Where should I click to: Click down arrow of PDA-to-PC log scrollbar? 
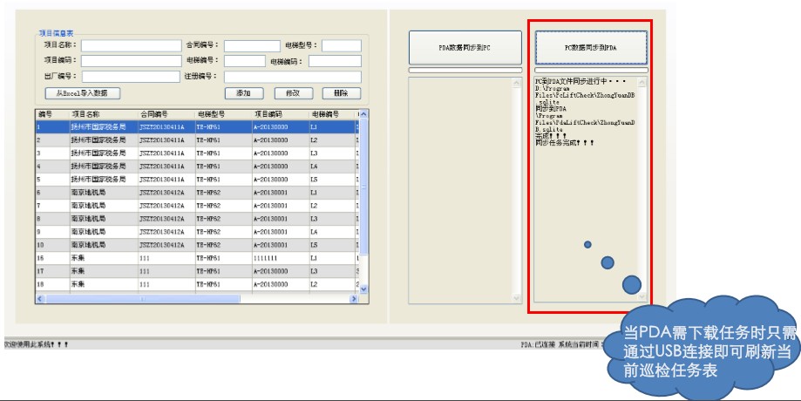[x=517, y=298]
